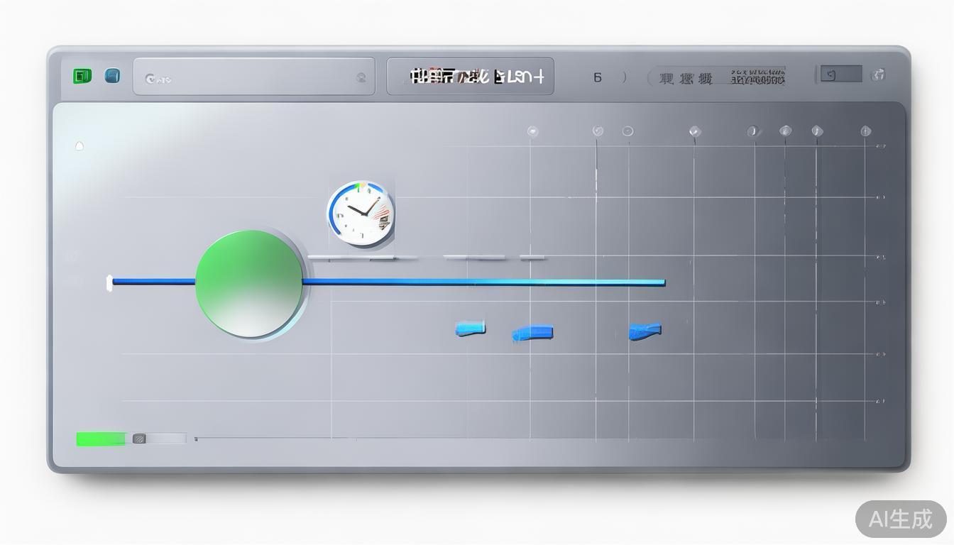This screenshot has width=954, height=545.
Task: Toggle the last circular marker above the grid
Action: (865, 131)
